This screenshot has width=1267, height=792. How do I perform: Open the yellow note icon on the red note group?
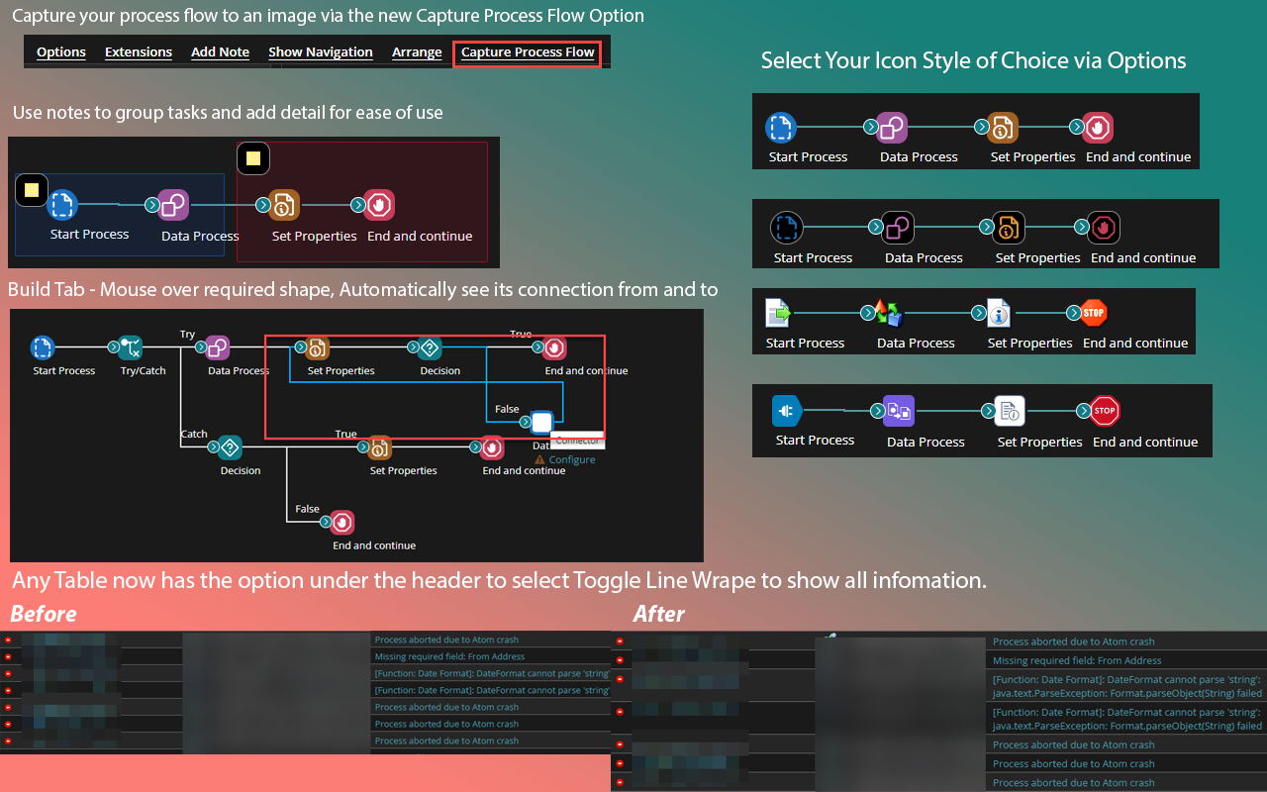(253, 158)
